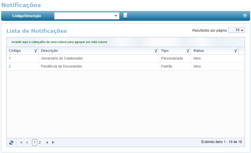Select the Pendência de Documentos row

pyautogui.click(x=61, y=66)
